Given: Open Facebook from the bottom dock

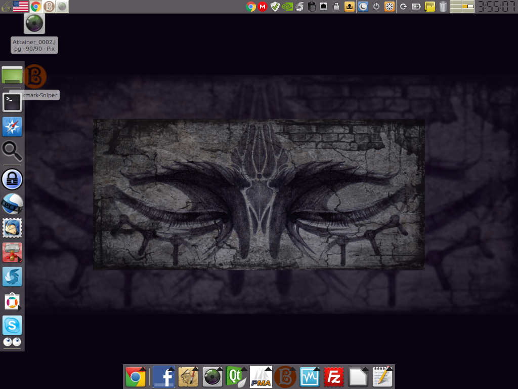Looking at the screenshot, I should [x=164, y=377].
